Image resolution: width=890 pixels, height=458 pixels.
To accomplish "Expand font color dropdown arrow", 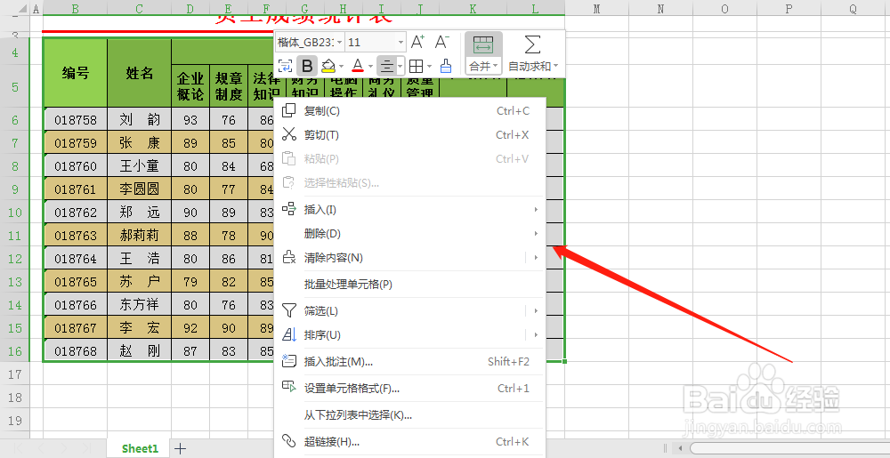I will click(x=370, y=67).
